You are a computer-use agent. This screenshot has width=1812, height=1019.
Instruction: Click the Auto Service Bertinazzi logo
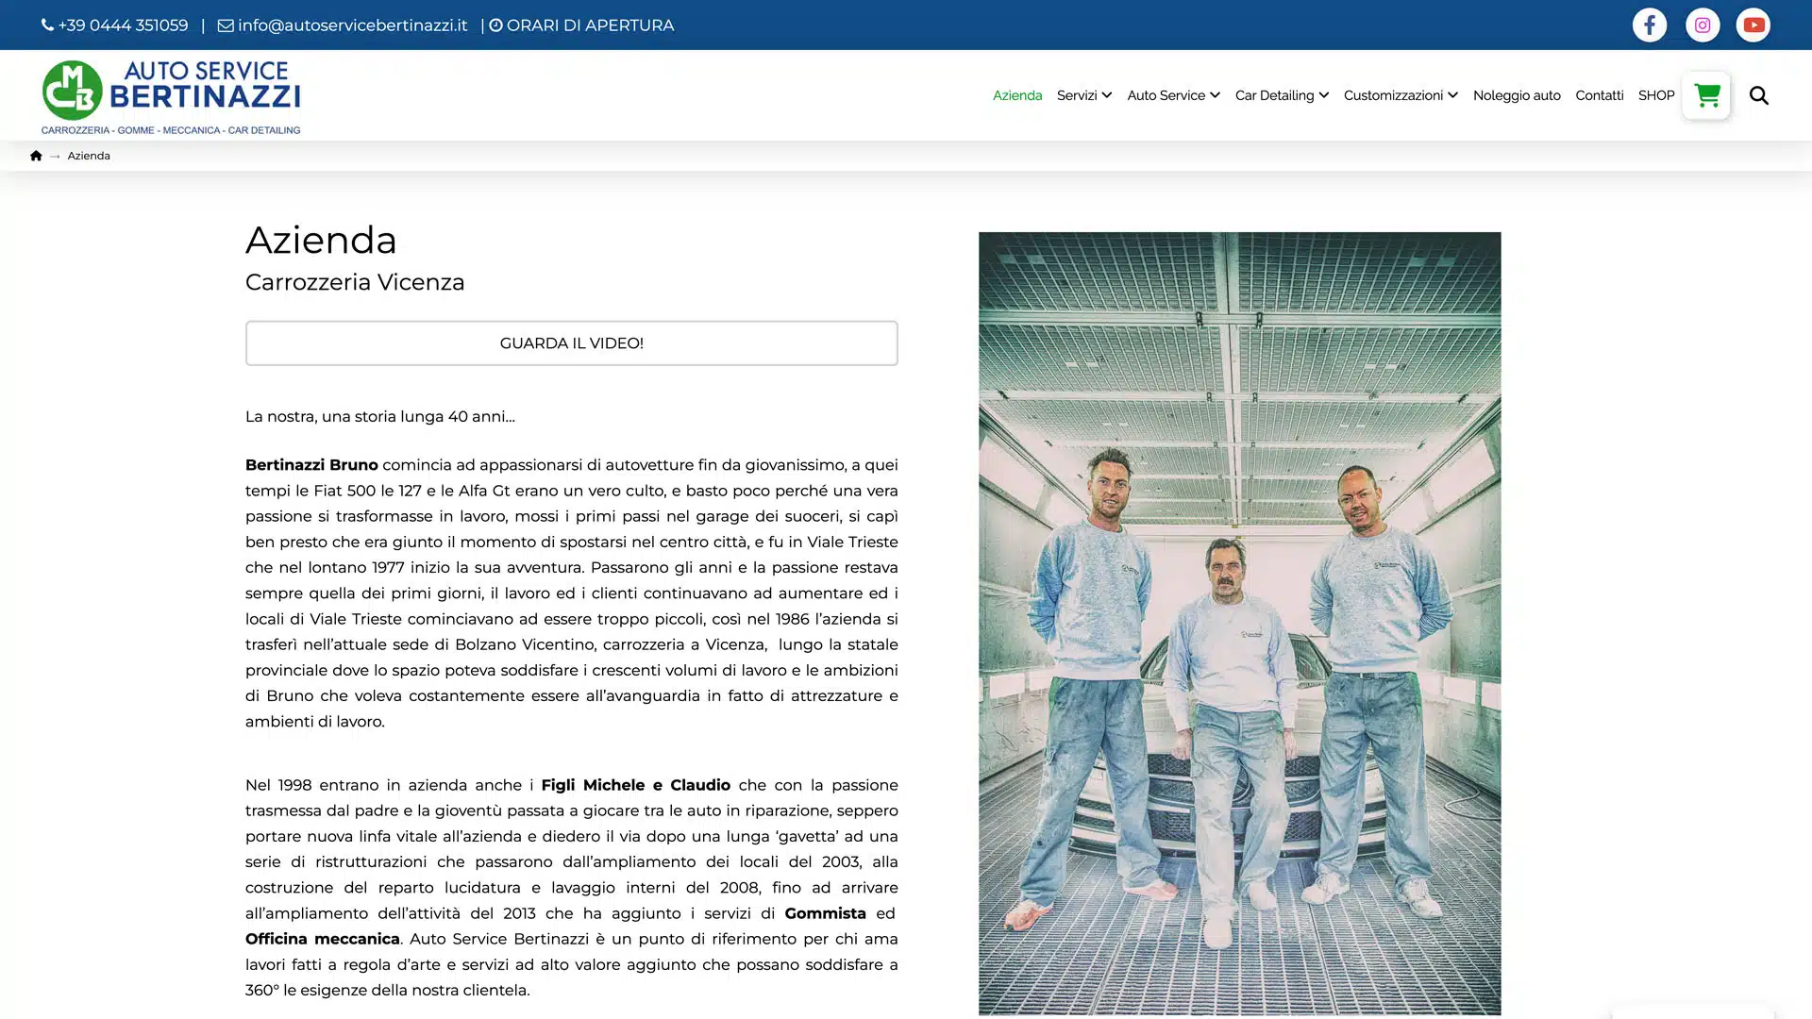[x=171, y=96]
